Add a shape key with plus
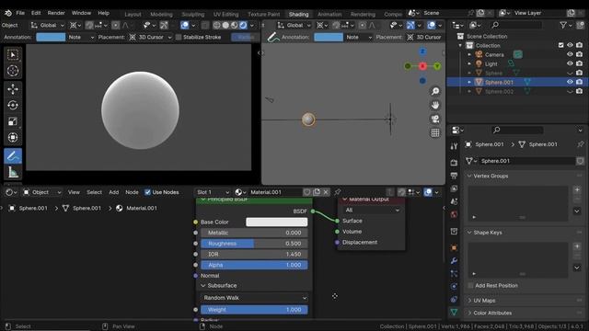Image resolution: width=589 pixels, height=331 pixels. click(577, 246)
